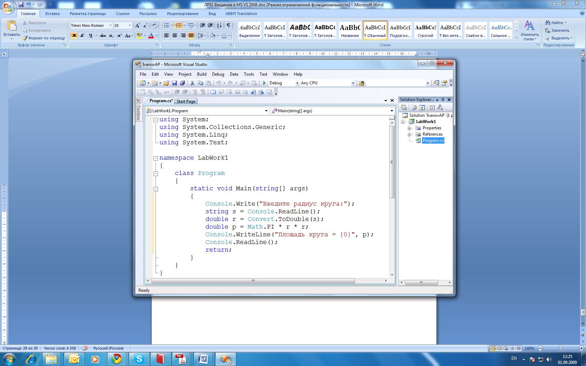Toggle superscript formatting

pos(119,36)
